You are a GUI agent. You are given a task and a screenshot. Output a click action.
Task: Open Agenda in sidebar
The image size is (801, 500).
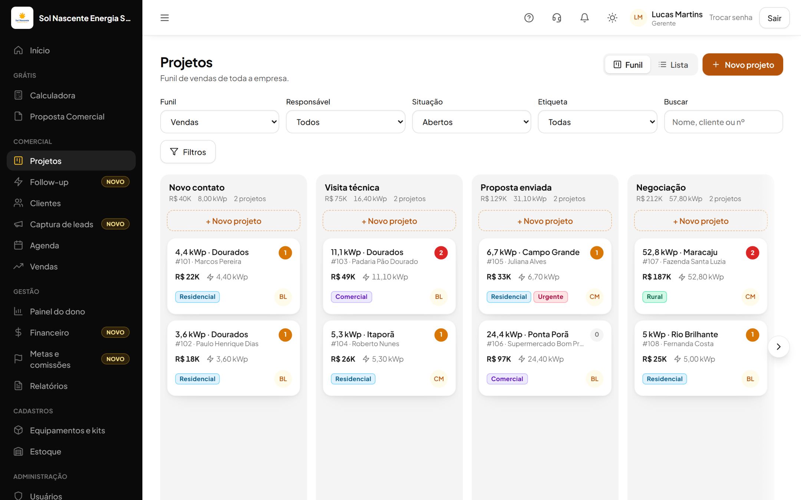point(71,246)
